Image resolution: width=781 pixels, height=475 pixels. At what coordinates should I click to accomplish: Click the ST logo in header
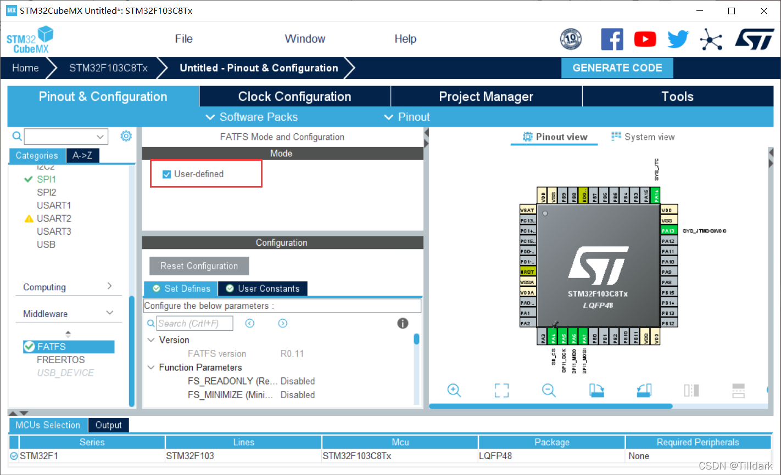754,39
